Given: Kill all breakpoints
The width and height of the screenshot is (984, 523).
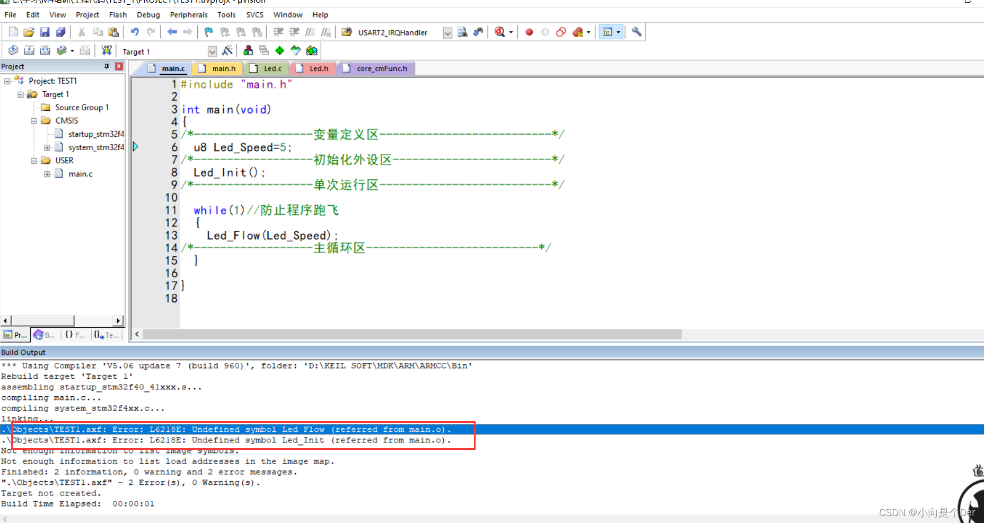Looking at the screenshot, I should pyautogui.click(x=578, y=32).
